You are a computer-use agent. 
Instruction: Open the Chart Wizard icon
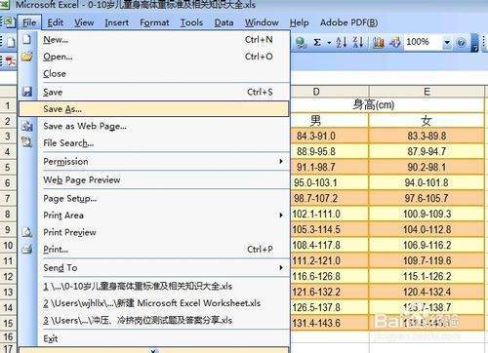[x=378, y=42]
